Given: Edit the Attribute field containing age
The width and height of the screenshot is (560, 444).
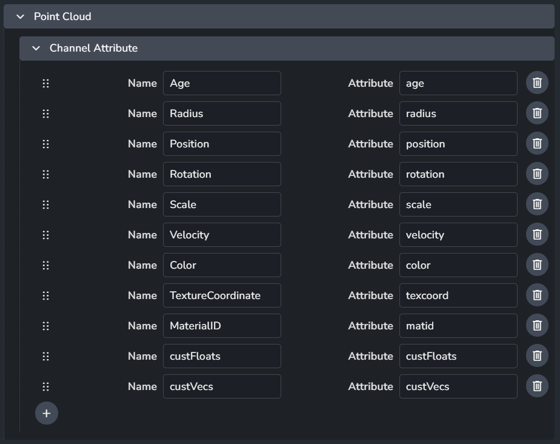Looking at the screenshot, I should [x=458, y=83].
